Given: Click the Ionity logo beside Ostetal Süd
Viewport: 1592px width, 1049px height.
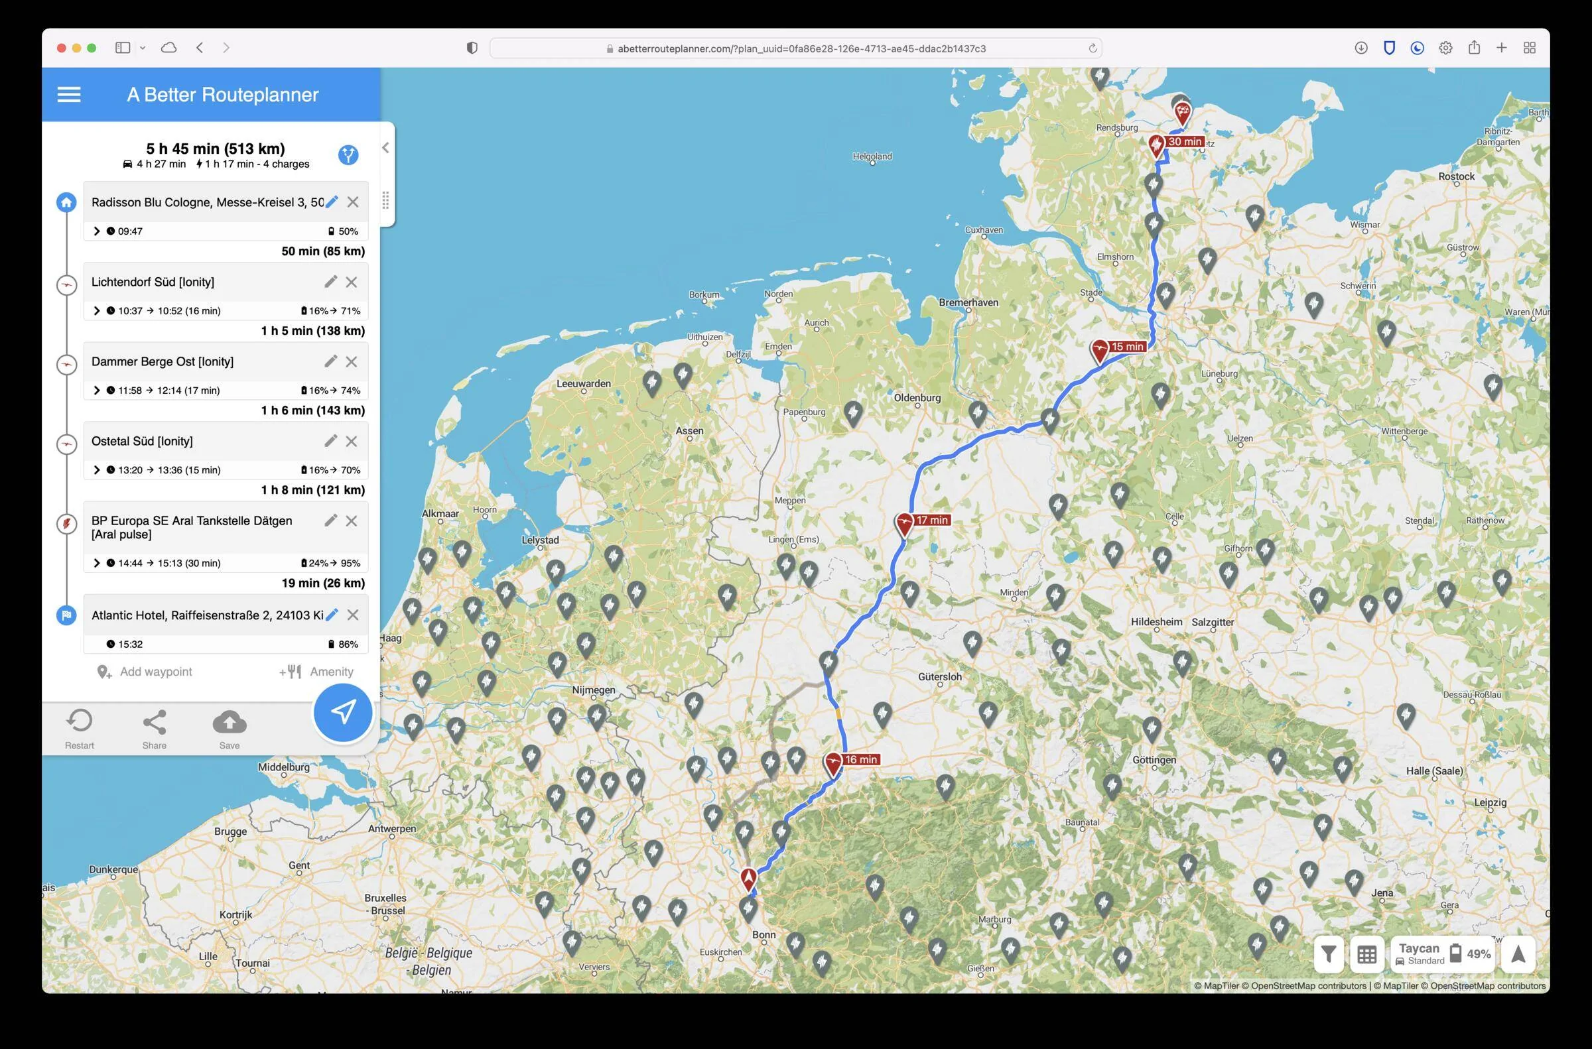Looking at the screenshot, I should pyautogui.click(x=66, y=444).
